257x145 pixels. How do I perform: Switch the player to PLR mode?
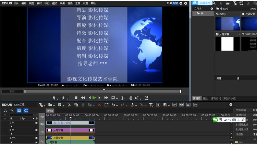(170, 3)
